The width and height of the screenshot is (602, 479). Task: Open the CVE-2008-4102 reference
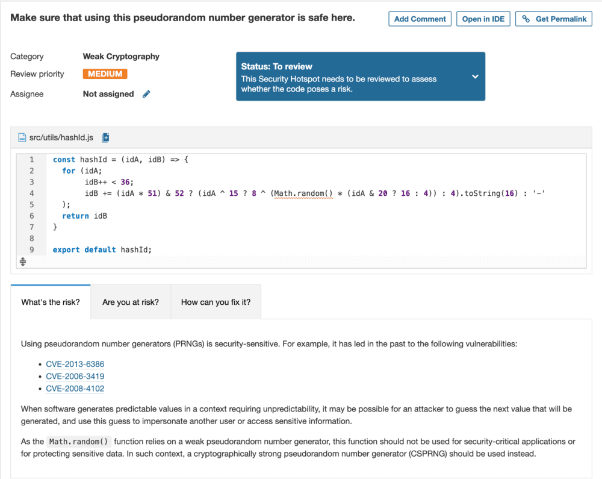(x=75, y=389)
